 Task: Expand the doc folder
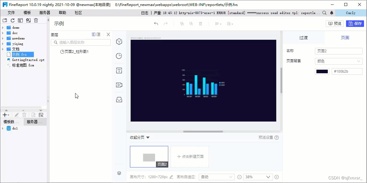tap(3, 33)
